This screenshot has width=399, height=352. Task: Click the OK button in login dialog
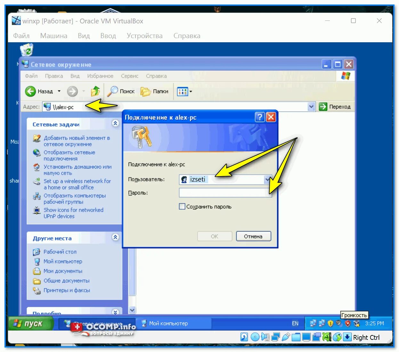pyautogui.click(x=215, y=236)
